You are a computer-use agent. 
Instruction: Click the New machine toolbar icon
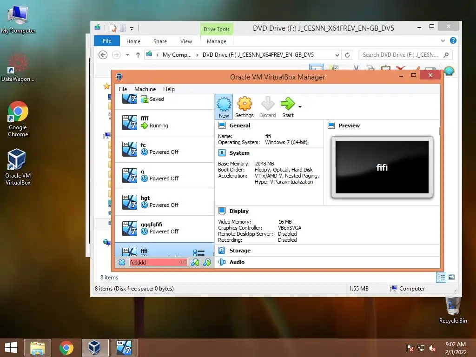[224, 106]
